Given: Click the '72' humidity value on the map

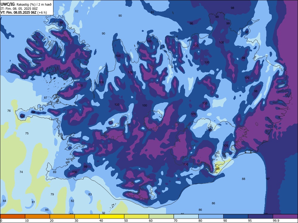Looking at the screenshot, I should click(103, 213).
